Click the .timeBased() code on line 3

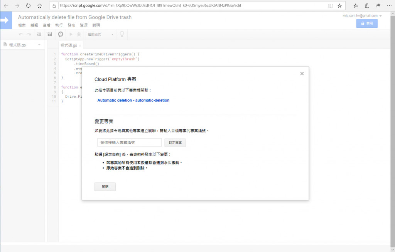[x=86, y=63]
